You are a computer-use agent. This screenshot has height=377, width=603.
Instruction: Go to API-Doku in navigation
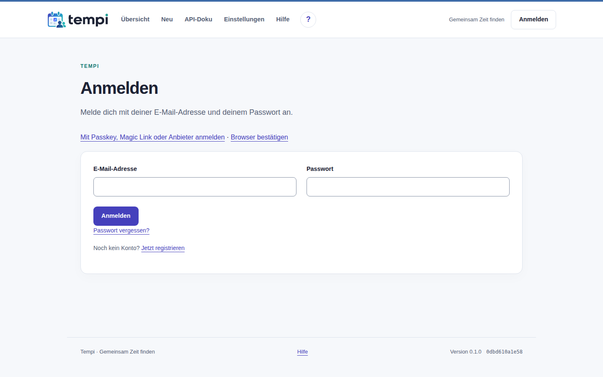pos(198,19)
